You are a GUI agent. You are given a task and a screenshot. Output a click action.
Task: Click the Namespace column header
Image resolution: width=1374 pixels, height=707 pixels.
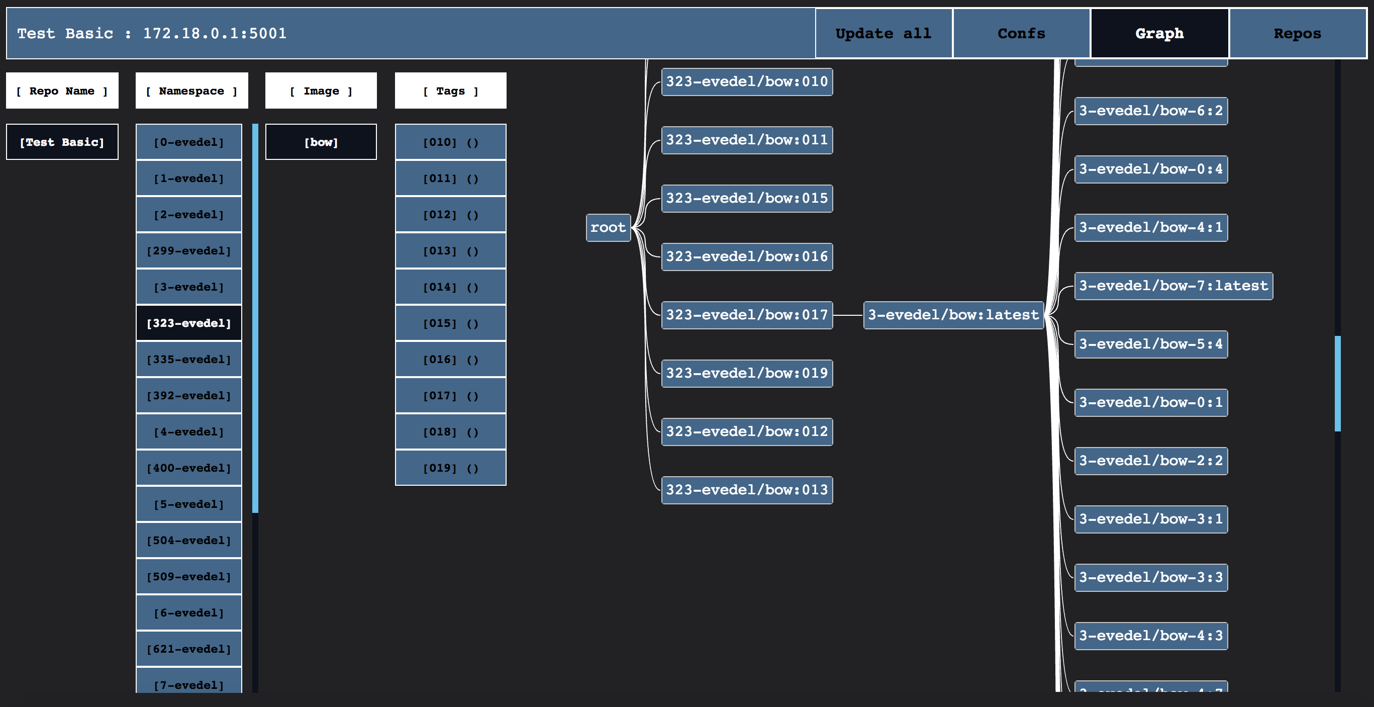coord(191,91)
